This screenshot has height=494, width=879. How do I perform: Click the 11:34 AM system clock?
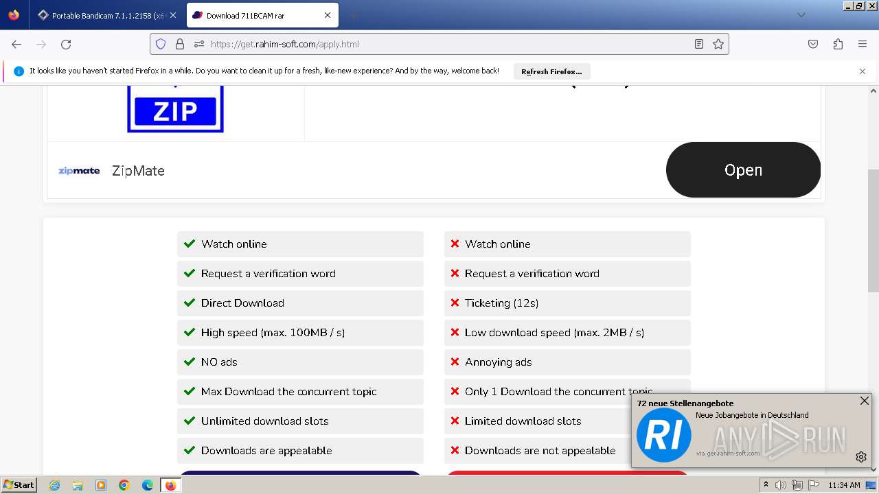(x=844, y=485)
